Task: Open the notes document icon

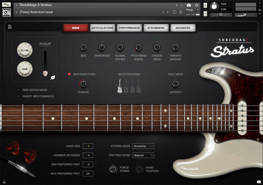Action: coord(10,27)
